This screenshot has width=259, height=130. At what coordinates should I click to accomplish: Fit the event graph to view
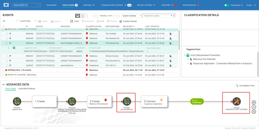pos(254,112)
